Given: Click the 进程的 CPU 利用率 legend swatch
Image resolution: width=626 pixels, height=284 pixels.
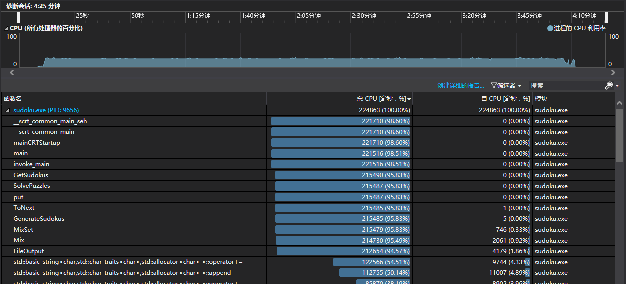Looking at the screenshot, I should pos(550,28).
